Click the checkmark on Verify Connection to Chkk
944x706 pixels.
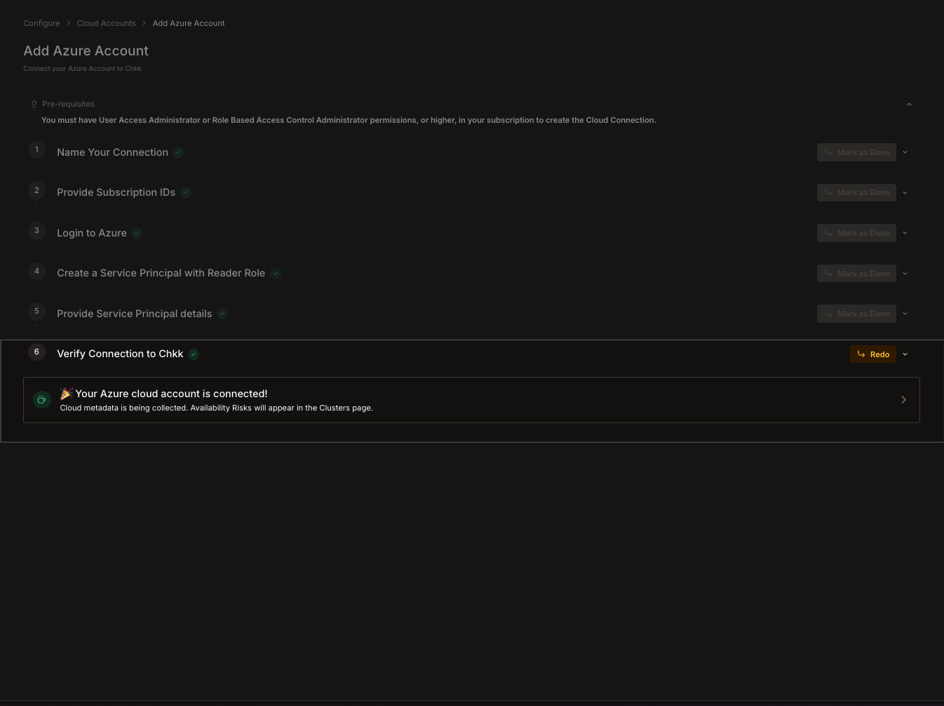(193, 354)
